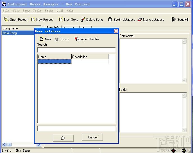This screenshot has width=193, height=153.
Task: Click the In MIDI indicator light
Action: coord(184,150)
